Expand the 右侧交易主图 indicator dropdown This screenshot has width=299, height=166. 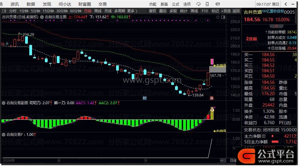pos(42,17)
